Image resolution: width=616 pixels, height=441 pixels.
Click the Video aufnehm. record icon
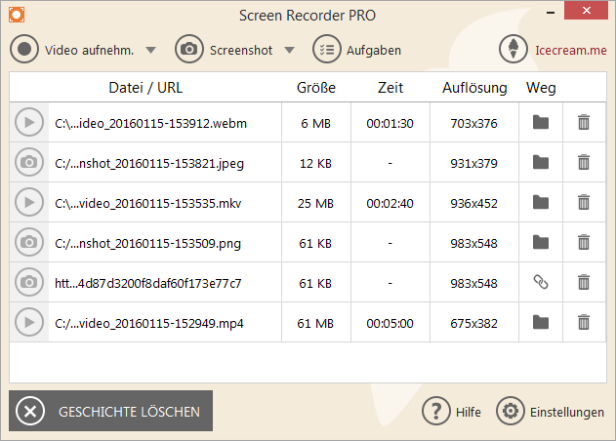tap(24, 49)
